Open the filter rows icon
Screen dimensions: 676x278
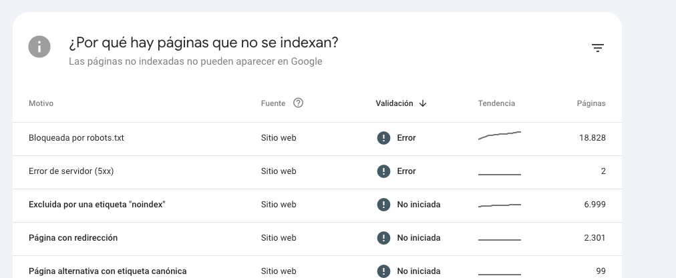598,48
